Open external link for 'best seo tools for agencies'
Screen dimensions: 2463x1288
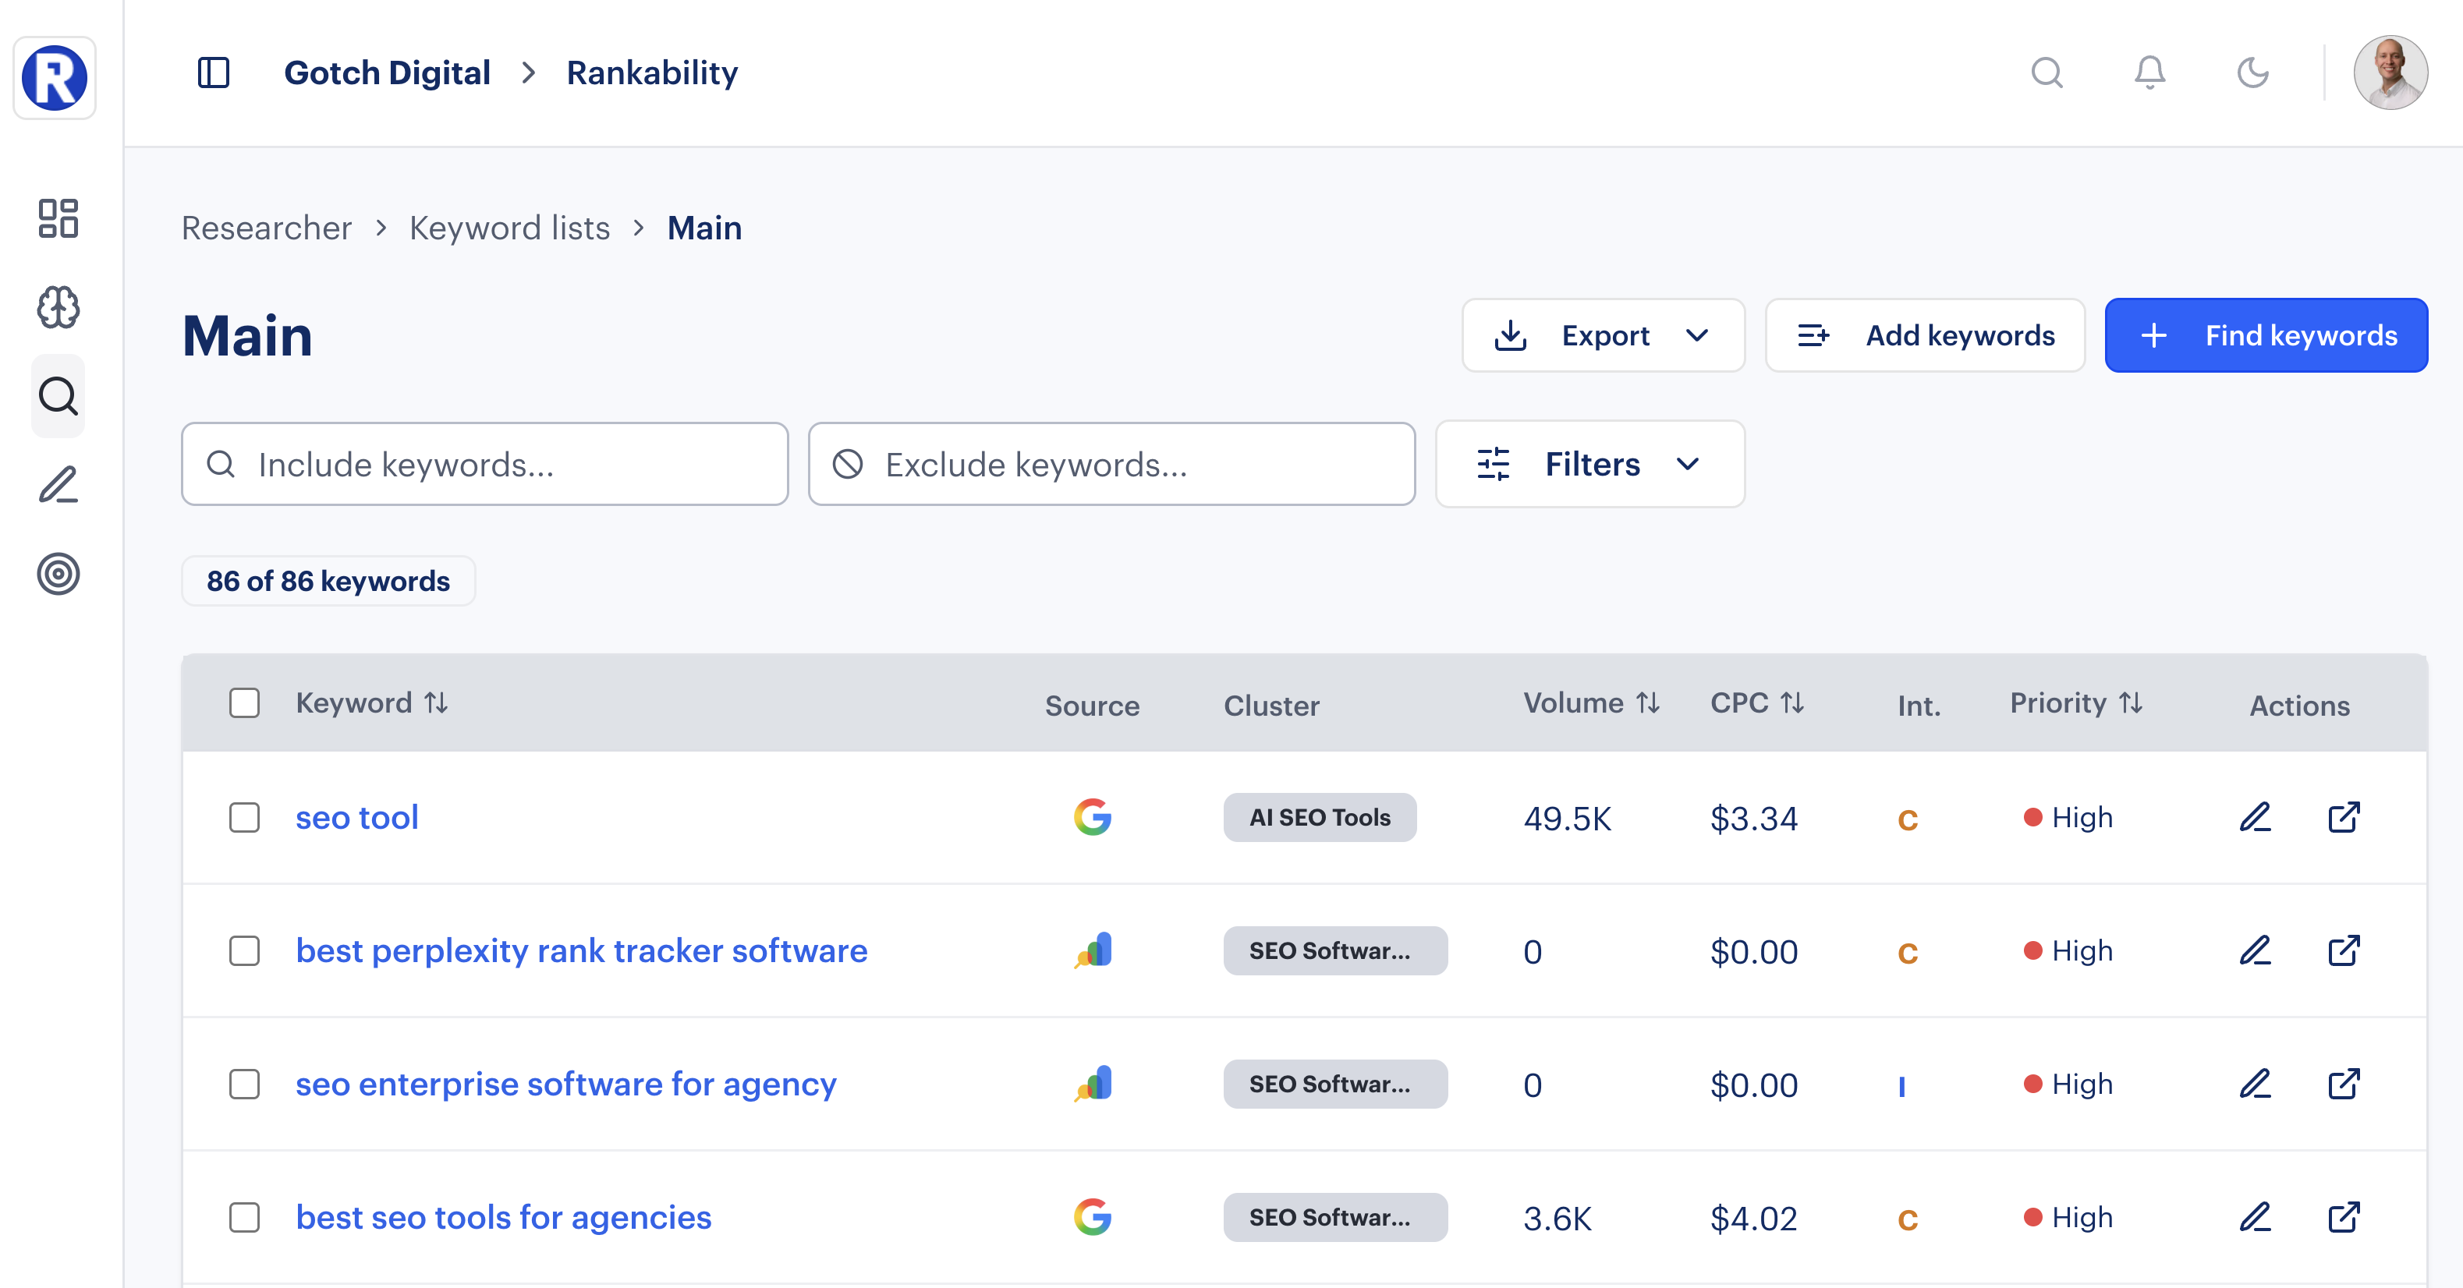coord(2344,1217)
